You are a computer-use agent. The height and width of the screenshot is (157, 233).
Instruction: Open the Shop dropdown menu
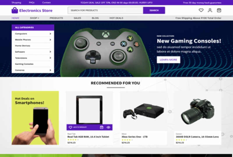point(34,18)
